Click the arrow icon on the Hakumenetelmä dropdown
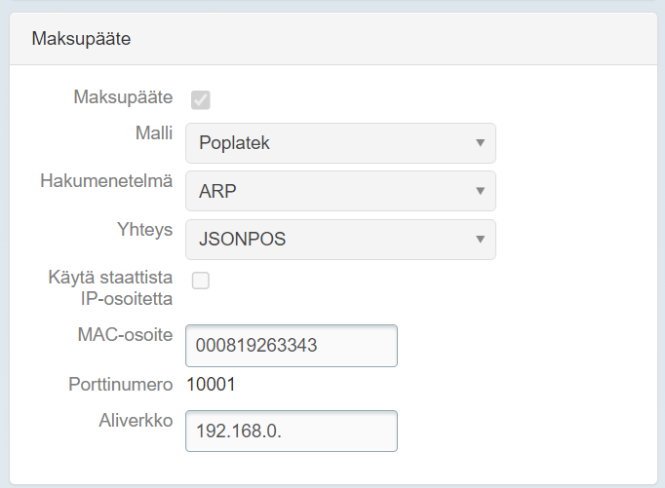This screenshot has height=488, width=665. point(480,191)
